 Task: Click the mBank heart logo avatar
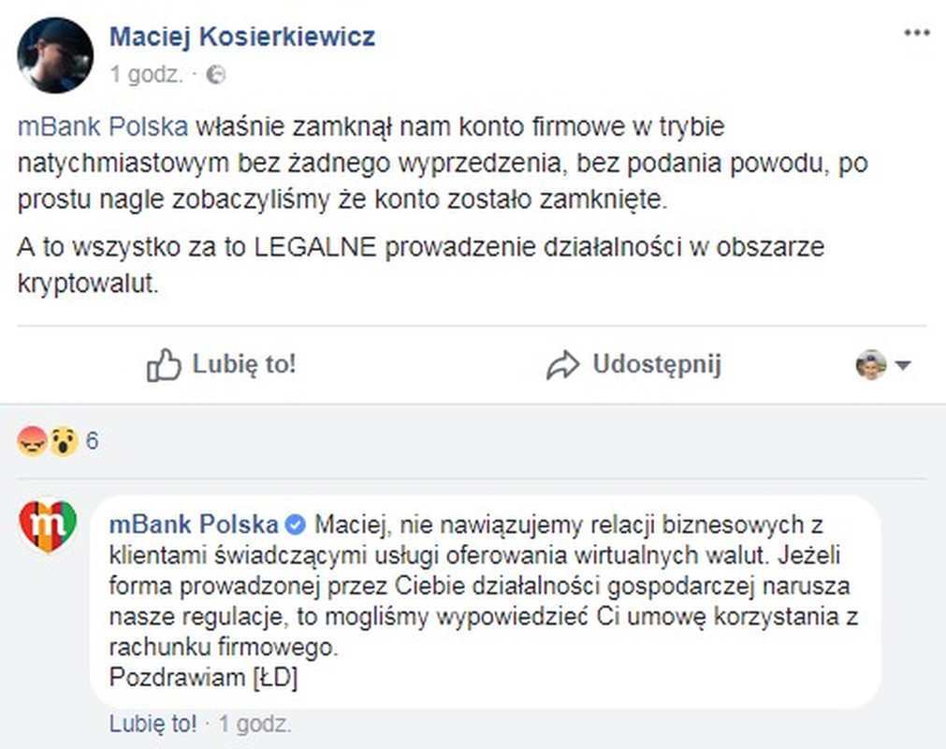(x=50, y=524)
